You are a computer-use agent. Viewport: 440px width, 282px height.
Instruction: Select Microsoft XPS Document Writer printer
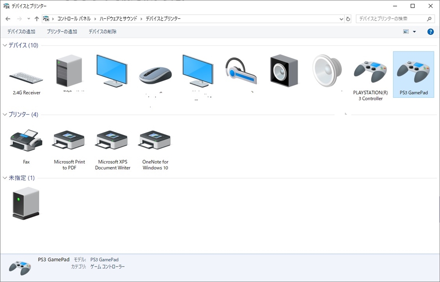click(112, 139)
